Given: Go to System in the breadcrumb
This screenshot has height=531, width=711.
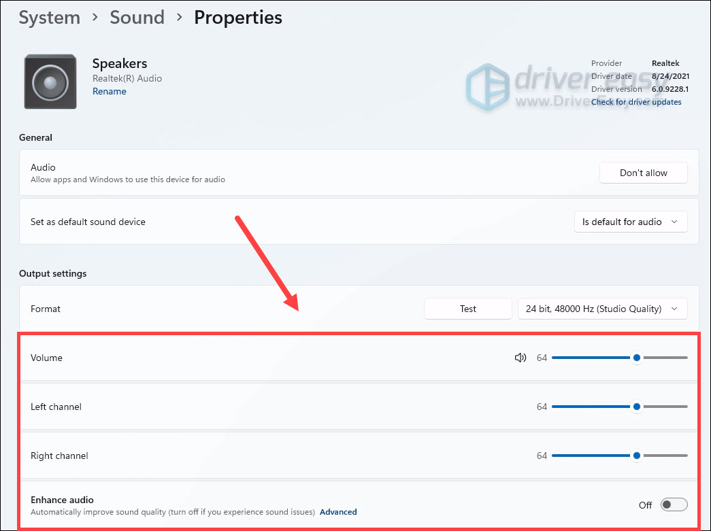Looking at the screenshot, I should click(50, 17).
